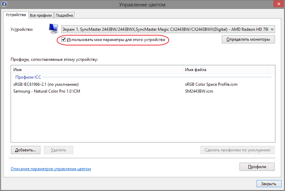Click the Имя файла column header
Viewport: 285px width, 191px height.
tap(226, 70)
